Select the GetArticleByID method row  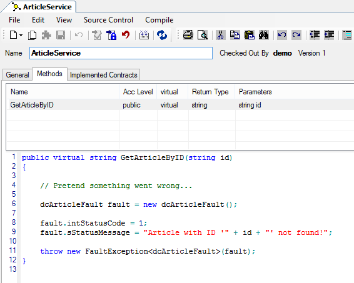(180, 105)
